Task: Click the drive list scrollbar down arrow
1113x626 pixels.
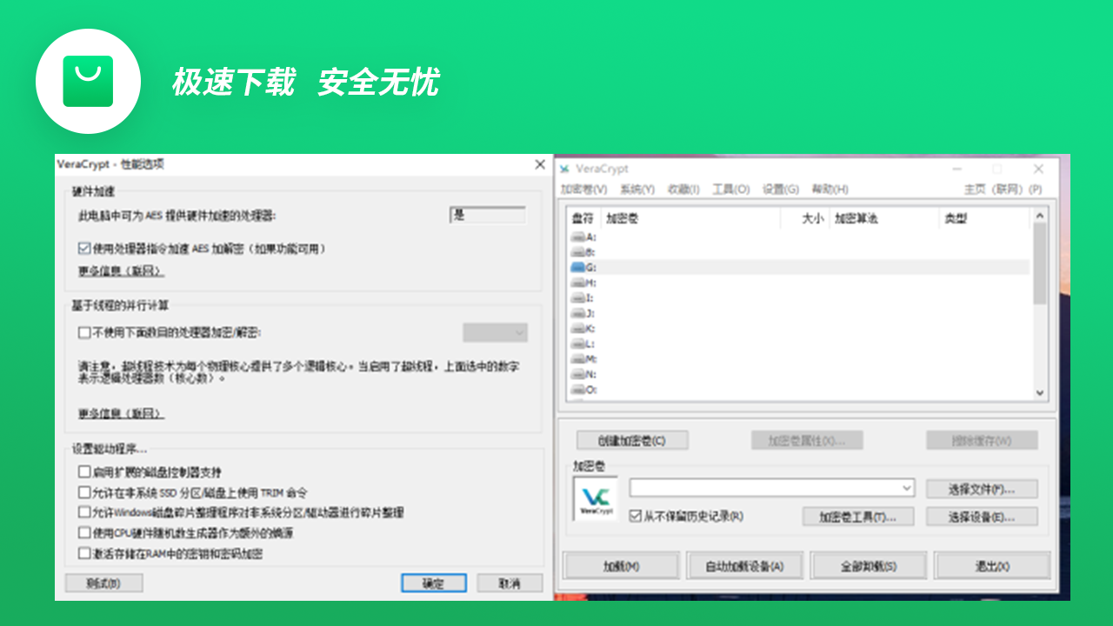Action: point(1039,393)
